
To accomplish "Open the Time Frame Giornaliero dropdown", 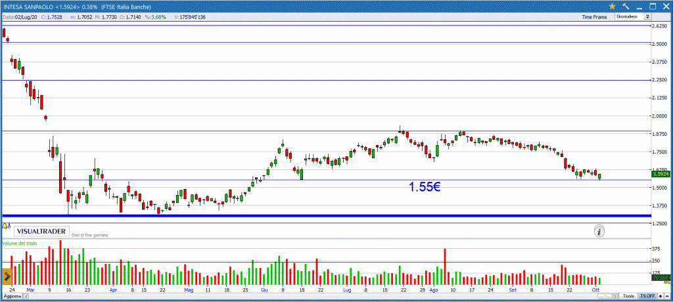I will tap(633, 16).
